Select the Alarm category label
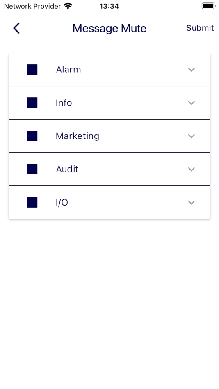The image size is (219, 389). [x=68, y=70]
